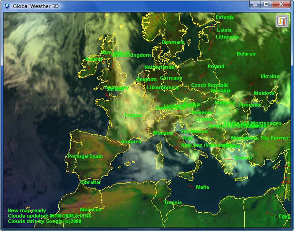Image resolution: width=294 pixels, height=231 pixels.
Task: Select the France label on map
Action: tap(133, 115)
